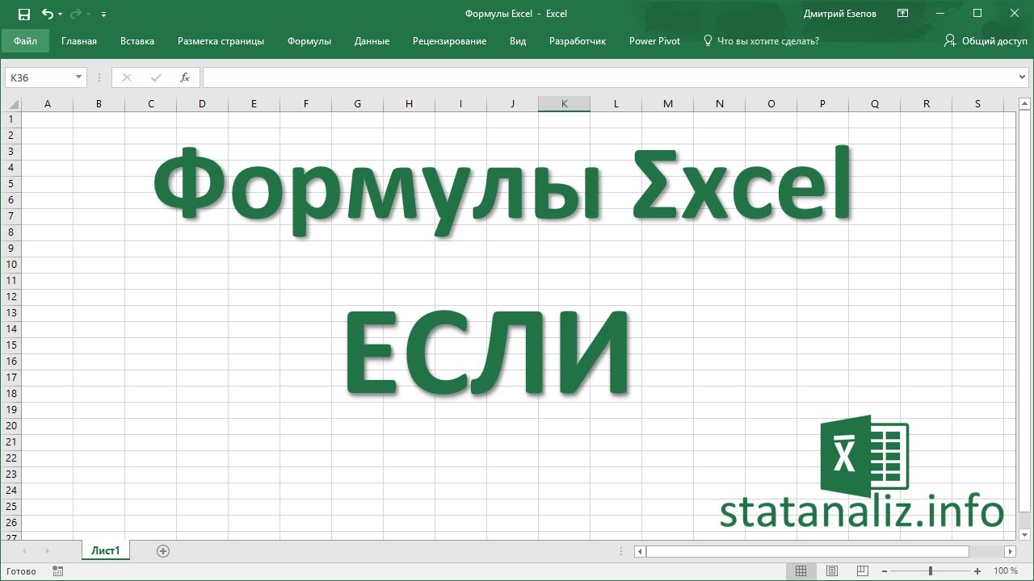The height and width of the screenshot is (581, 1034).
Task: Click the statanaliz.info text
Action: pos(862,510)
